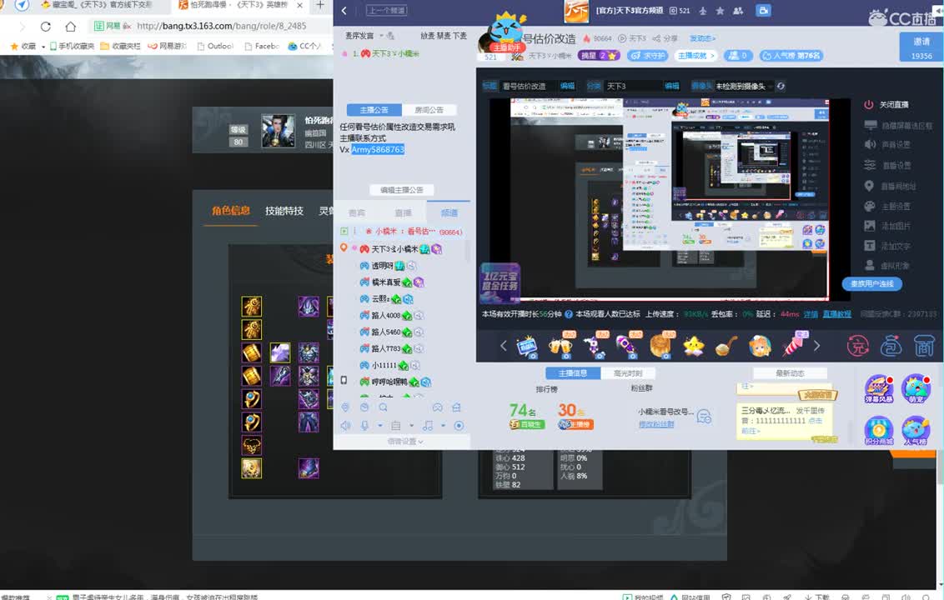Switch to the 主播公告 tab

[374, 109]
